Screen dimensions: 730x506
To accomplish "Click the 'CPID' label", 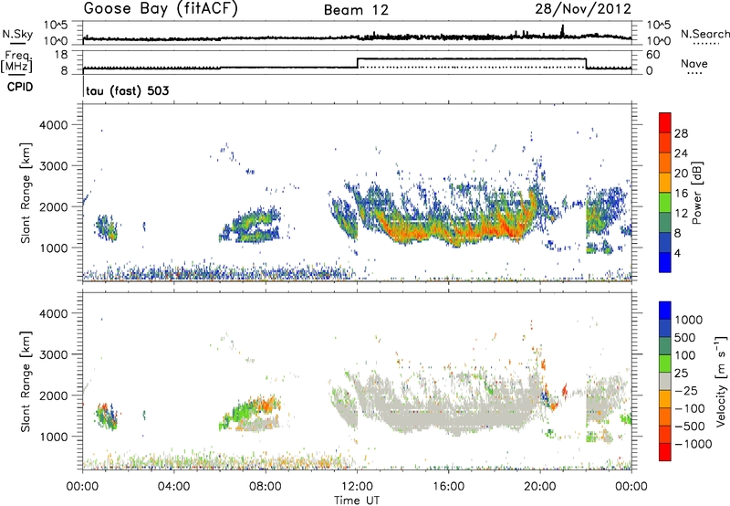I will [20, 87].
